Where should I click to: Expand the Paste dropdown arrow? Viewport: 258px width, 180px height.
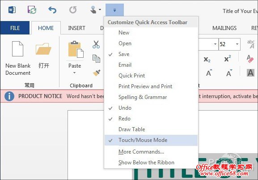pyautogui.click(x=75, y=73)
